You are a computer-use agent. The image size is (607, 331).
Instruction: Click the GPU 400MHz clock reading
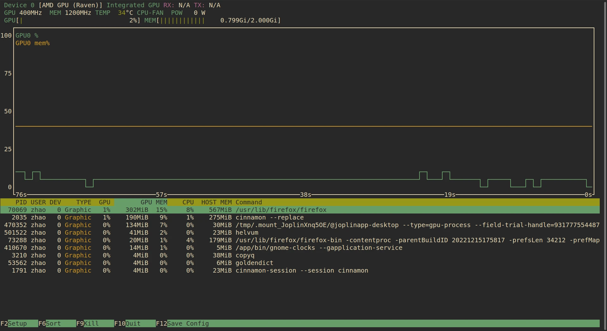23,13
